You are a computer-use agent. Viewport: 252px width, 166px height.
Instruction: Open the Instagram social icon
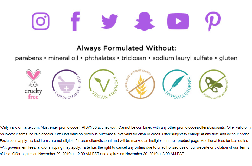click(41, 21)
